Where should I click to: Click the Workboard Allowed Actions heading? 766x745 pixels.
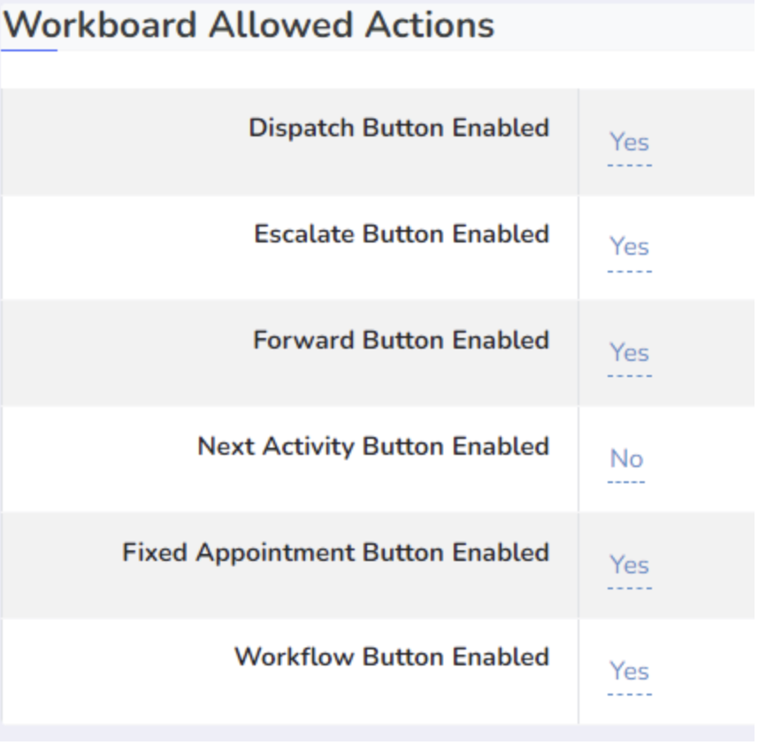pos(249,25)
